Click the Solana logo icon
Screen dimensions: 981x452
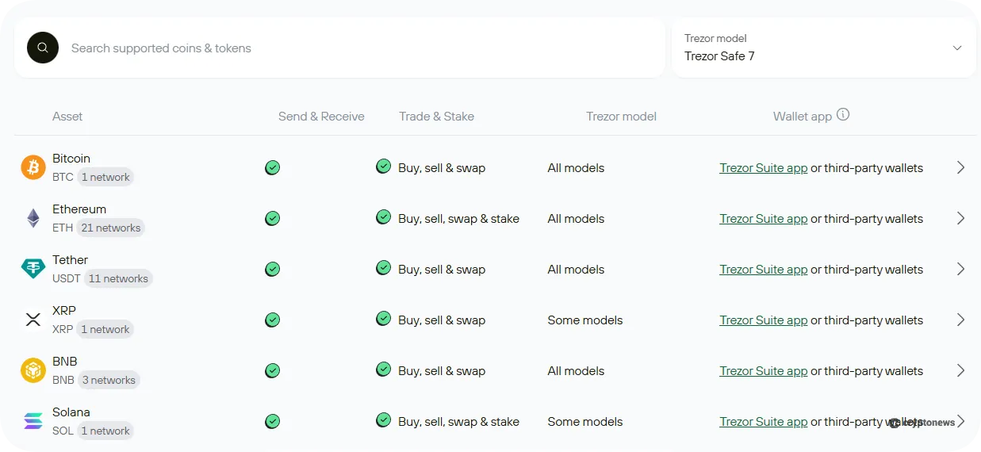tap(33, 421)
